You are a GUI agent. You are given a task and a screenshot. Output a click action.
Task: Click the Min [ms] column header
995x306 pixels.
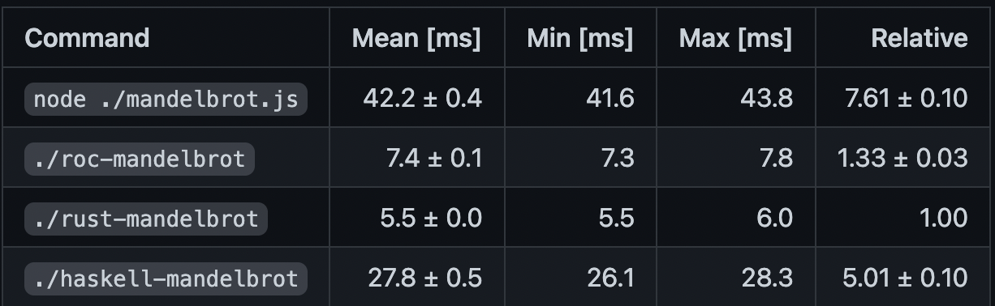tap(580, 38)
